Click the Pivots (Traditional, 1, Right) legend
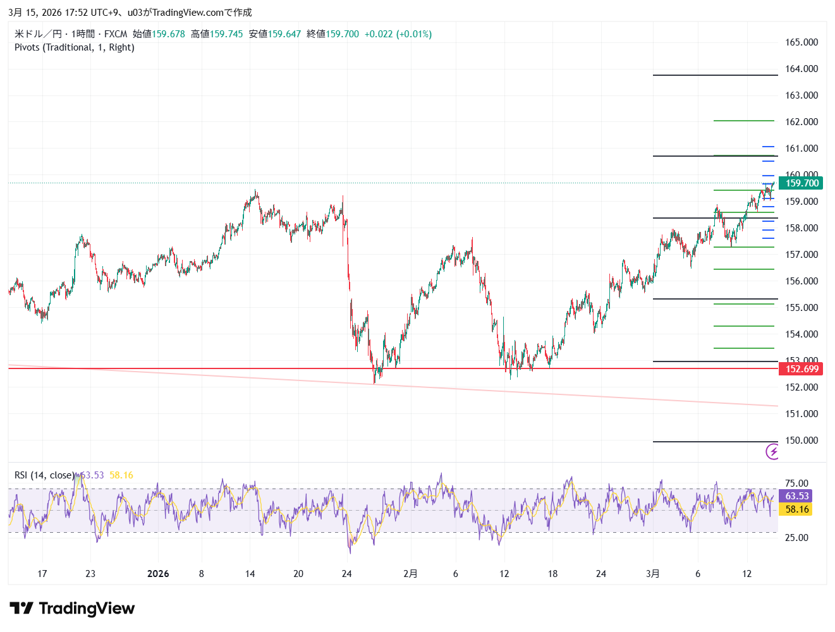This screenshot has height=632, width=835. pyautogui.click(x=75, y=47)
